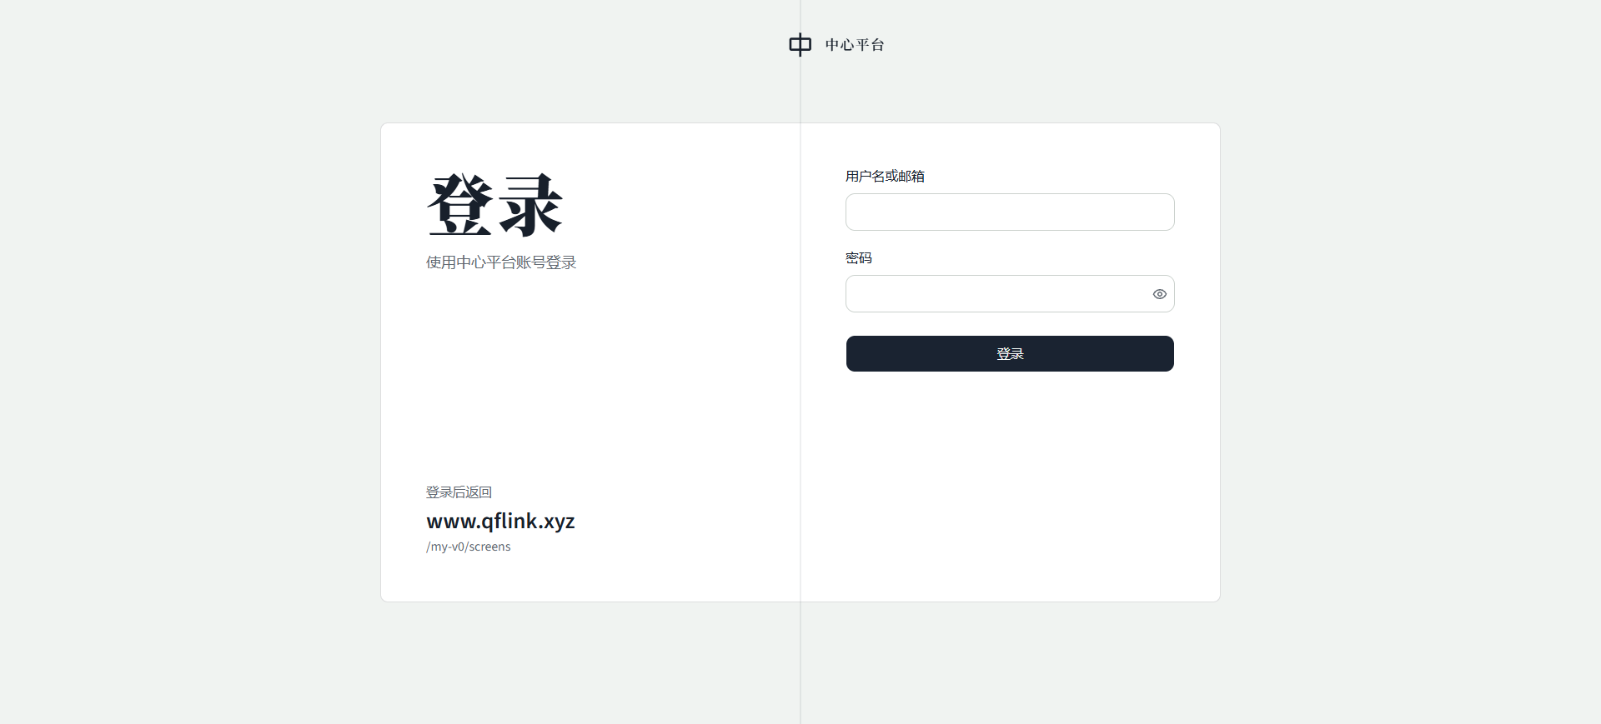
Task: Click the 登录后返回 label
Action: 459,492
